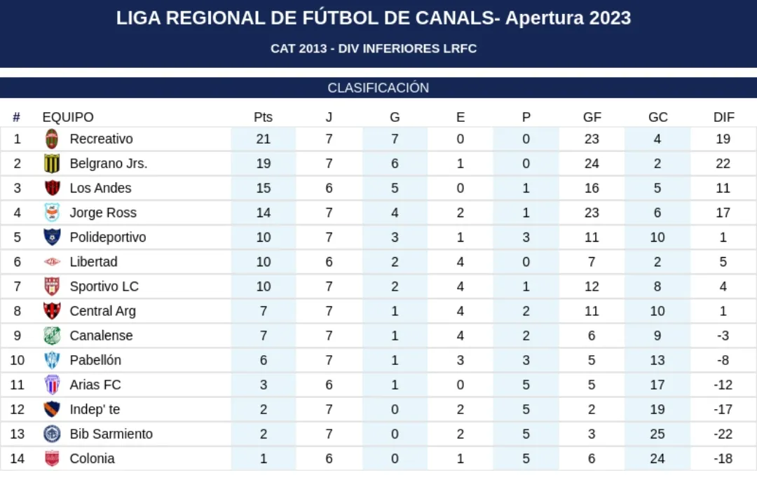
Task: Click the GF column header
Action: [592, 117]
